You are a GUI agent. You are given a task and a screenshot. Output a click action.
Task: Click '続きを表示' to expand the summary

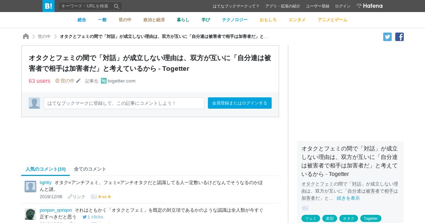[x=348, y=198]
